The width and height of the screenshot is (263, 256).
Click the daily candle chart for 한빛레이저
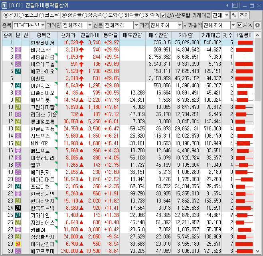click(x=244, y=43)
